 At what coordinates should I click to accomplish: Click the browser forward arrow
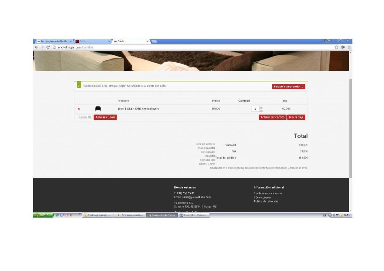[42, 47]
